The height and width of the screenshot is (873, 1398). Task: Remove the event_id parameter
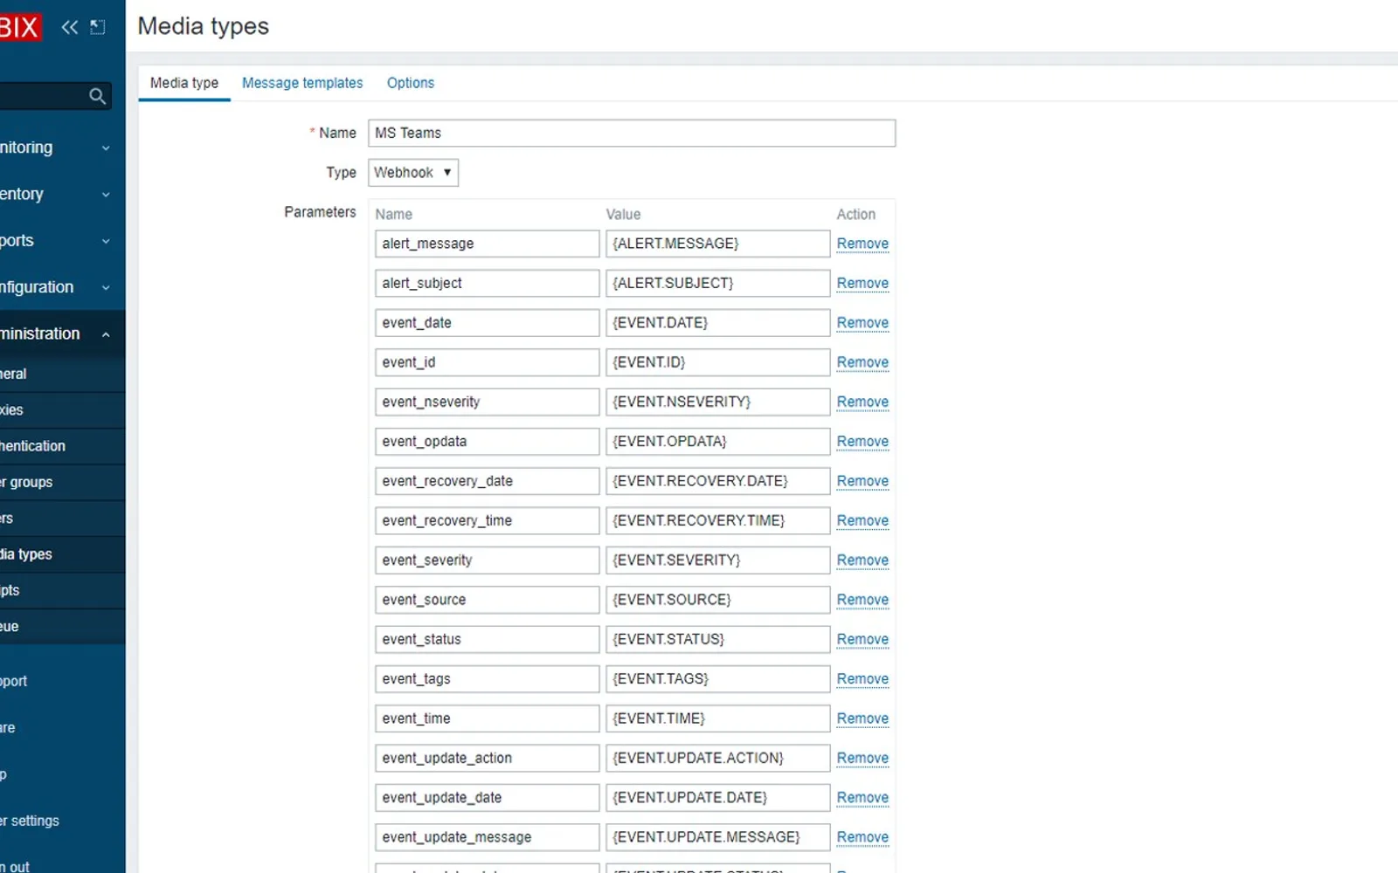[x=862, y=362]
